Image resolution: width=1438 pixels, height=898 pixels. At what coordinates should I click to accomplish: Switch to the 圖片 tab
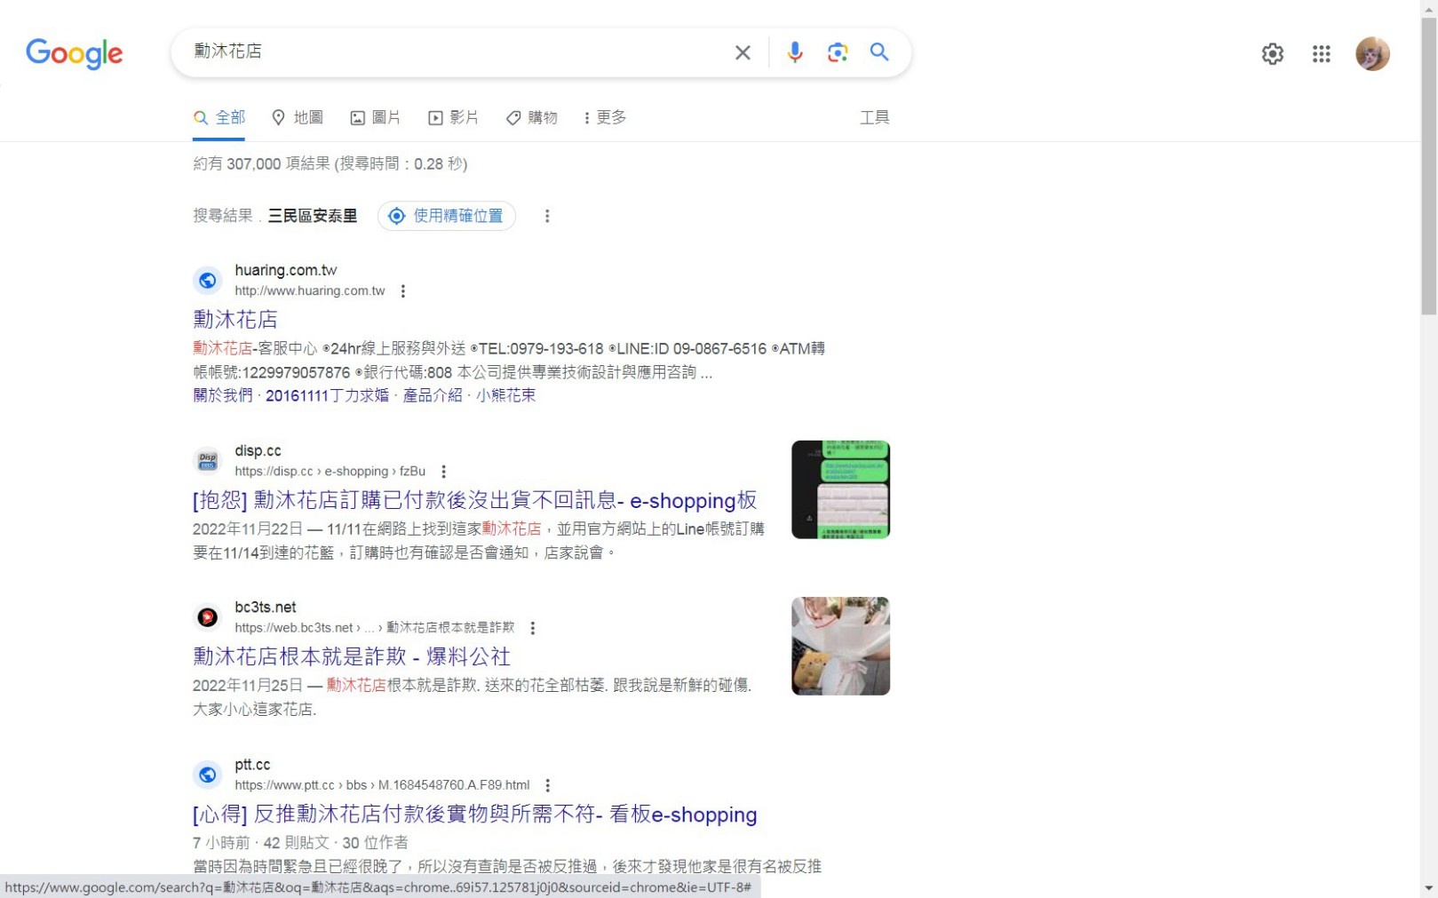point(375,117)
